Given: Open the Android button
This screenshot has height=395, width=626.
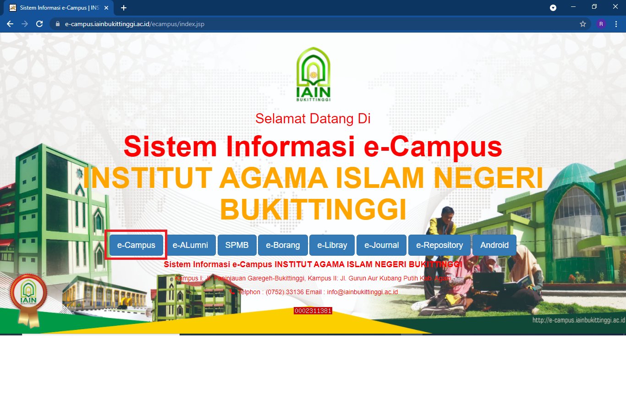Looking at the screenshot, I should (494, 245).
